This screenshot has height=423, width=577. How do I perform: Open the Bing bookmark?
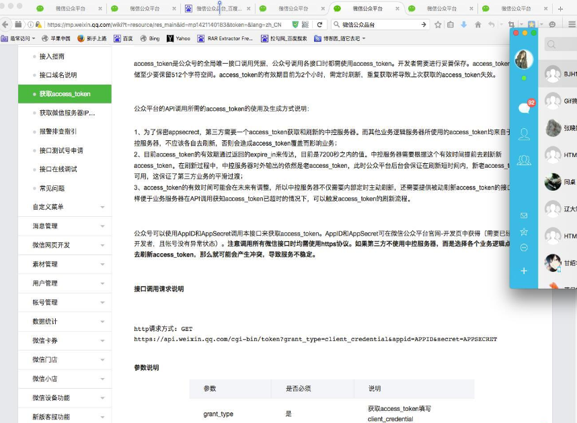[x=150, y=38]
